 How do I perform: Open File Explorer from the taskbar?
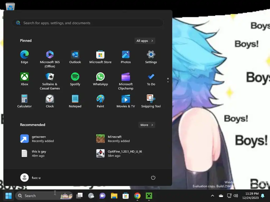coord(114,196)
